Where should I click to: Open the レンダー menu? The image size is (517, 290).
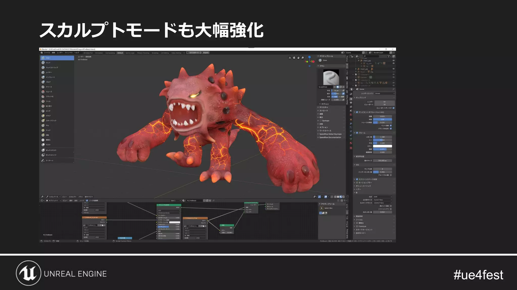pos(60,53)
